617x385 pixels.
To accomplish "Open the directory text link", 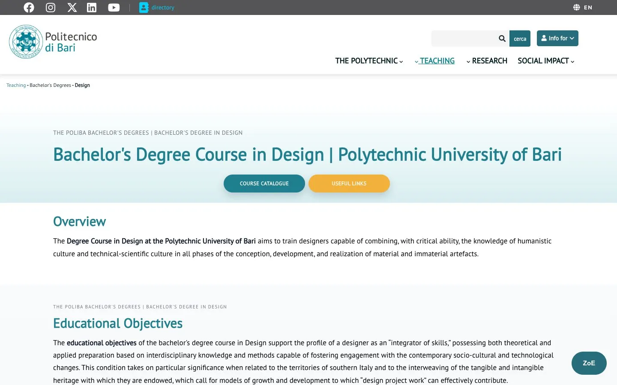I will (x=163, y=7).
